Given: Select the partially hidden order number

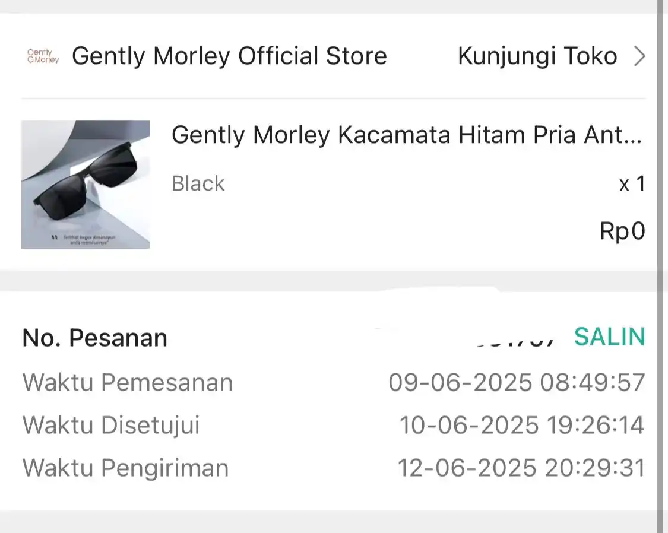Looking at the screenshot, I should [515, 342].
